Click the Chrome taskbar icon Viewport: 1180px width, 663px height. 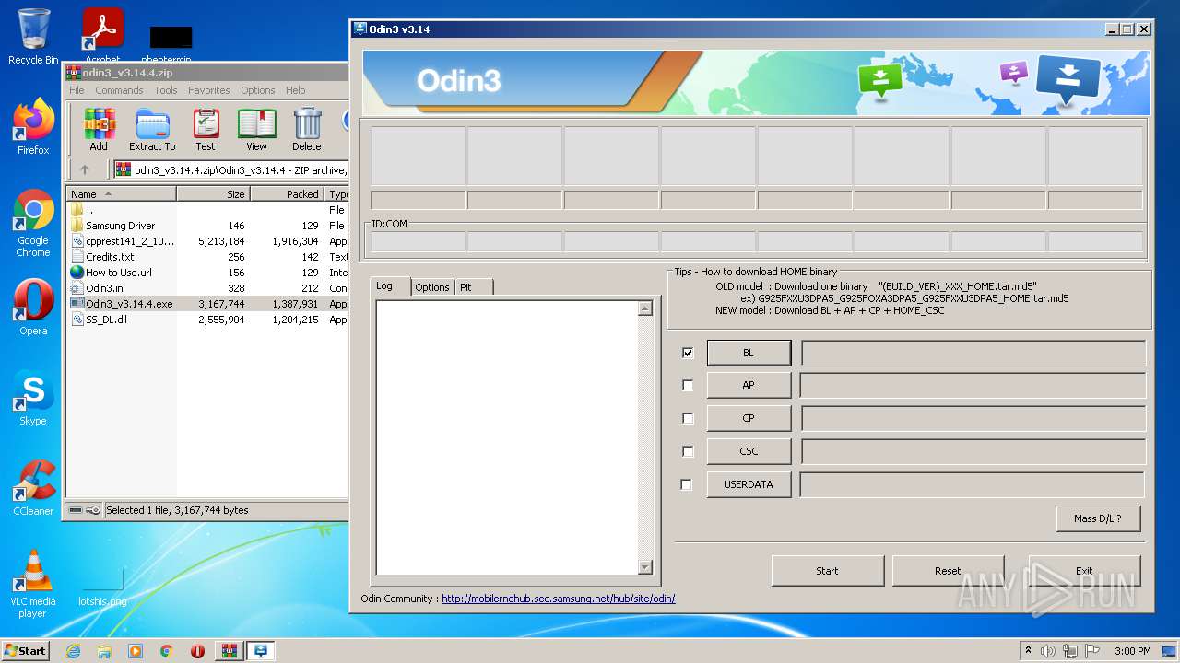167,651
